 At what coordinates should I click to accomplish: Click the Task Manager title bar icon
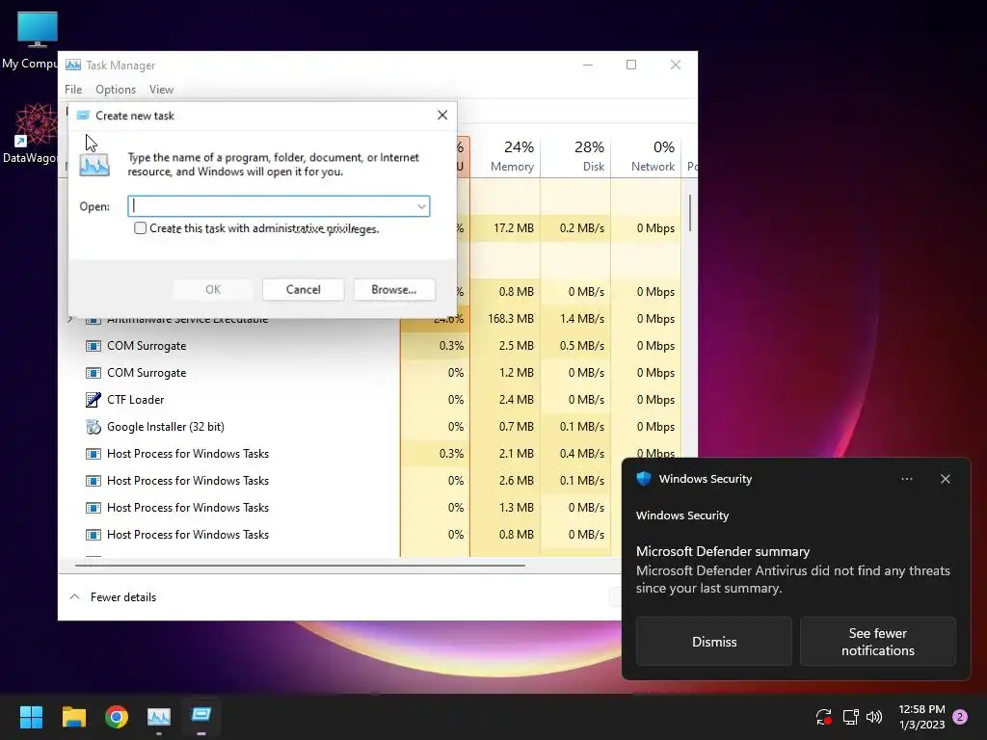[73, 65]
